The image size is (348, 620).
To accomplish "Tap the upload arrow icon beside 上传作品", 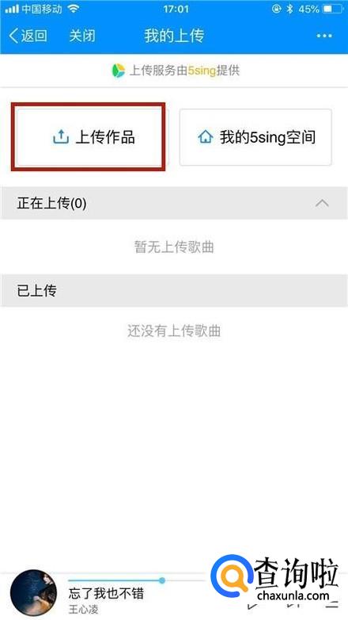I will [x=61, y=137].
